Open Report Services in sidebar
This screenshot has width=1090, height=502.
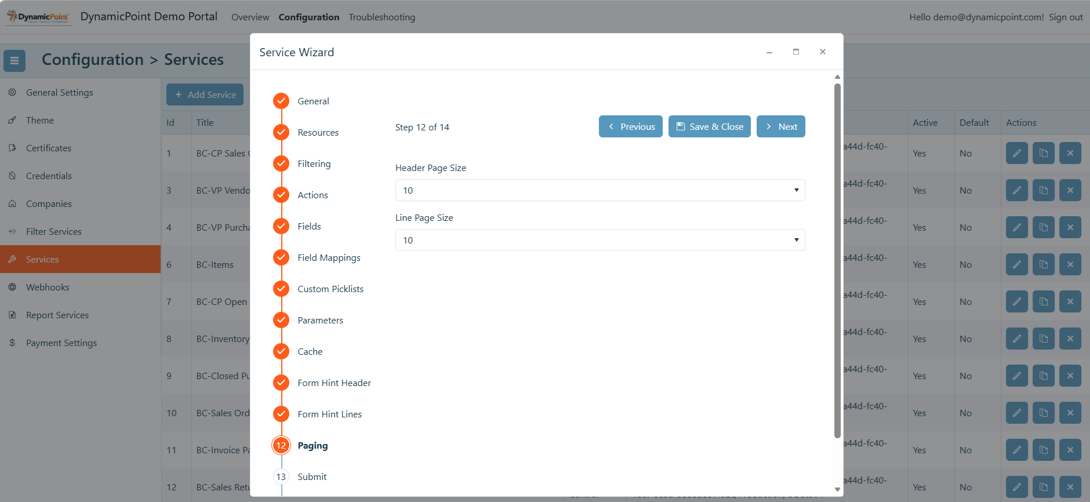[80, 315]
